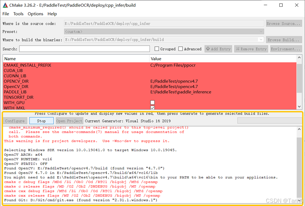Expand the build binaries path dropdown
The image size is (305, 206).
pyautogui.click(x=261, y=40)
